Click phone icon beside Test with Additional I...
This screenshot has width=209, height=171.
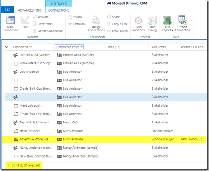click(x=16, y=123)
